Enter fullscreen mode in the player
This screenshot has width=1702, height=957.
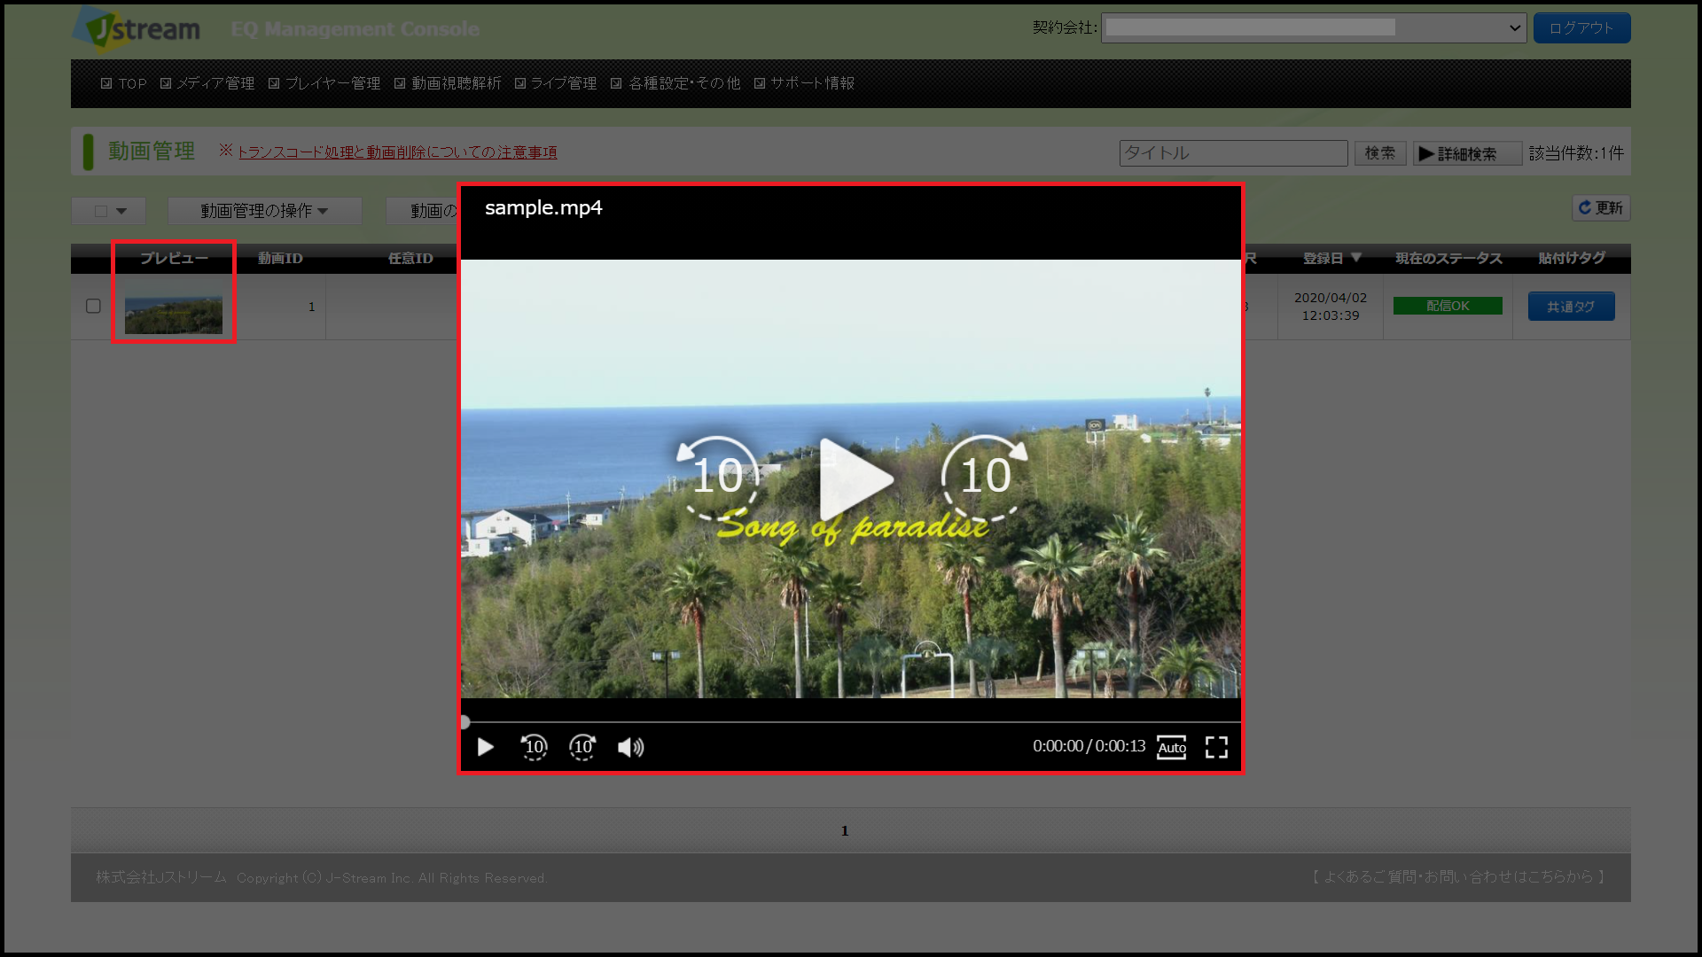(1216, 747)
